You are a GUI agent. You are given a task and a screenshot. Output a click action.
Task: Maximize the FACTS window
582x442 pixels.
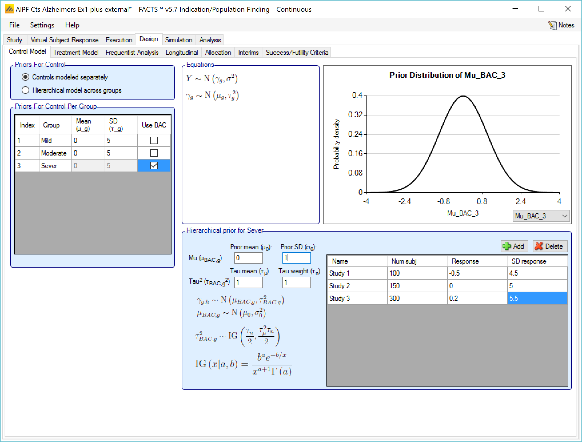(541, 9)
